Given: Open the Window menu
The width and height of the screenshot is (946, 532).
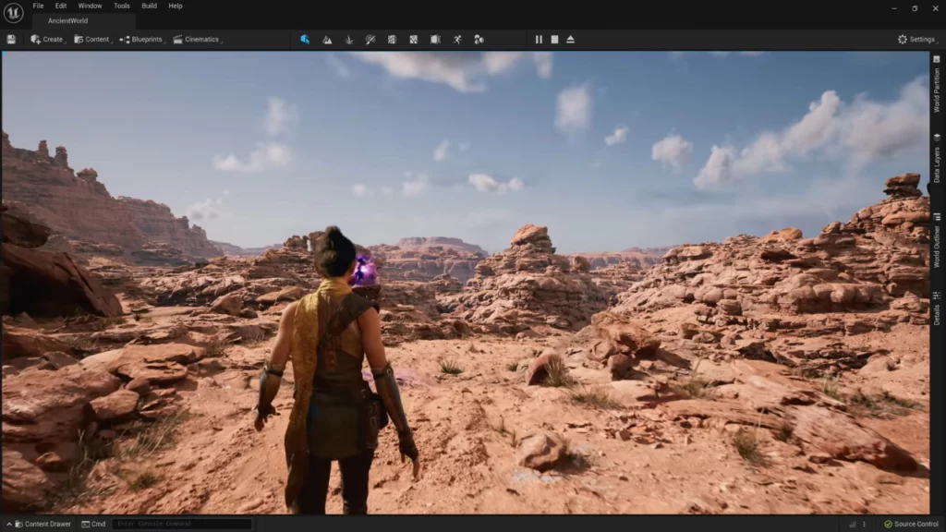Looking at the screenshot, I should pyautogui.click(x=90, y=6).
